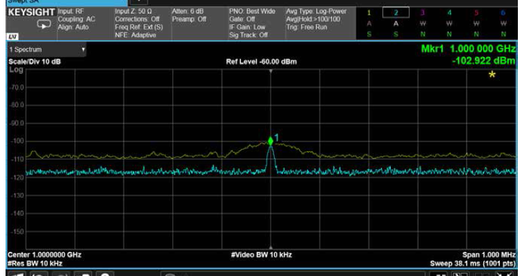Open the 1 Spectrum view dropdown
This screenshot has width=522, height=276.
click(47, 50)
